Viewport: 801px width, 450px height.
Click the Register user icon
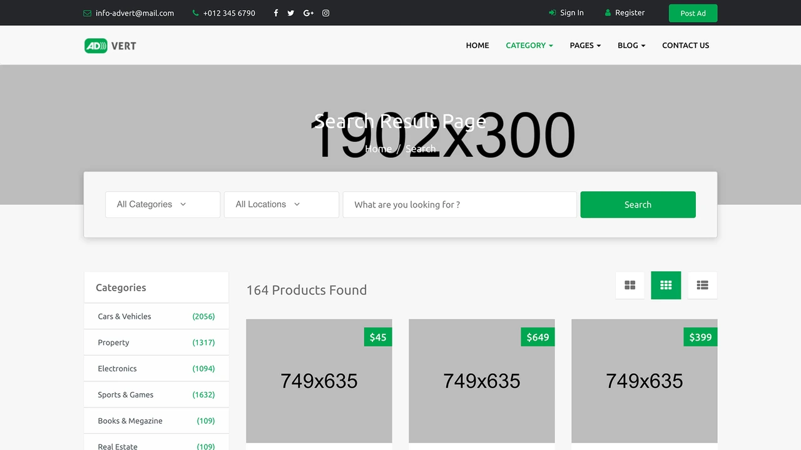point(608,12)
